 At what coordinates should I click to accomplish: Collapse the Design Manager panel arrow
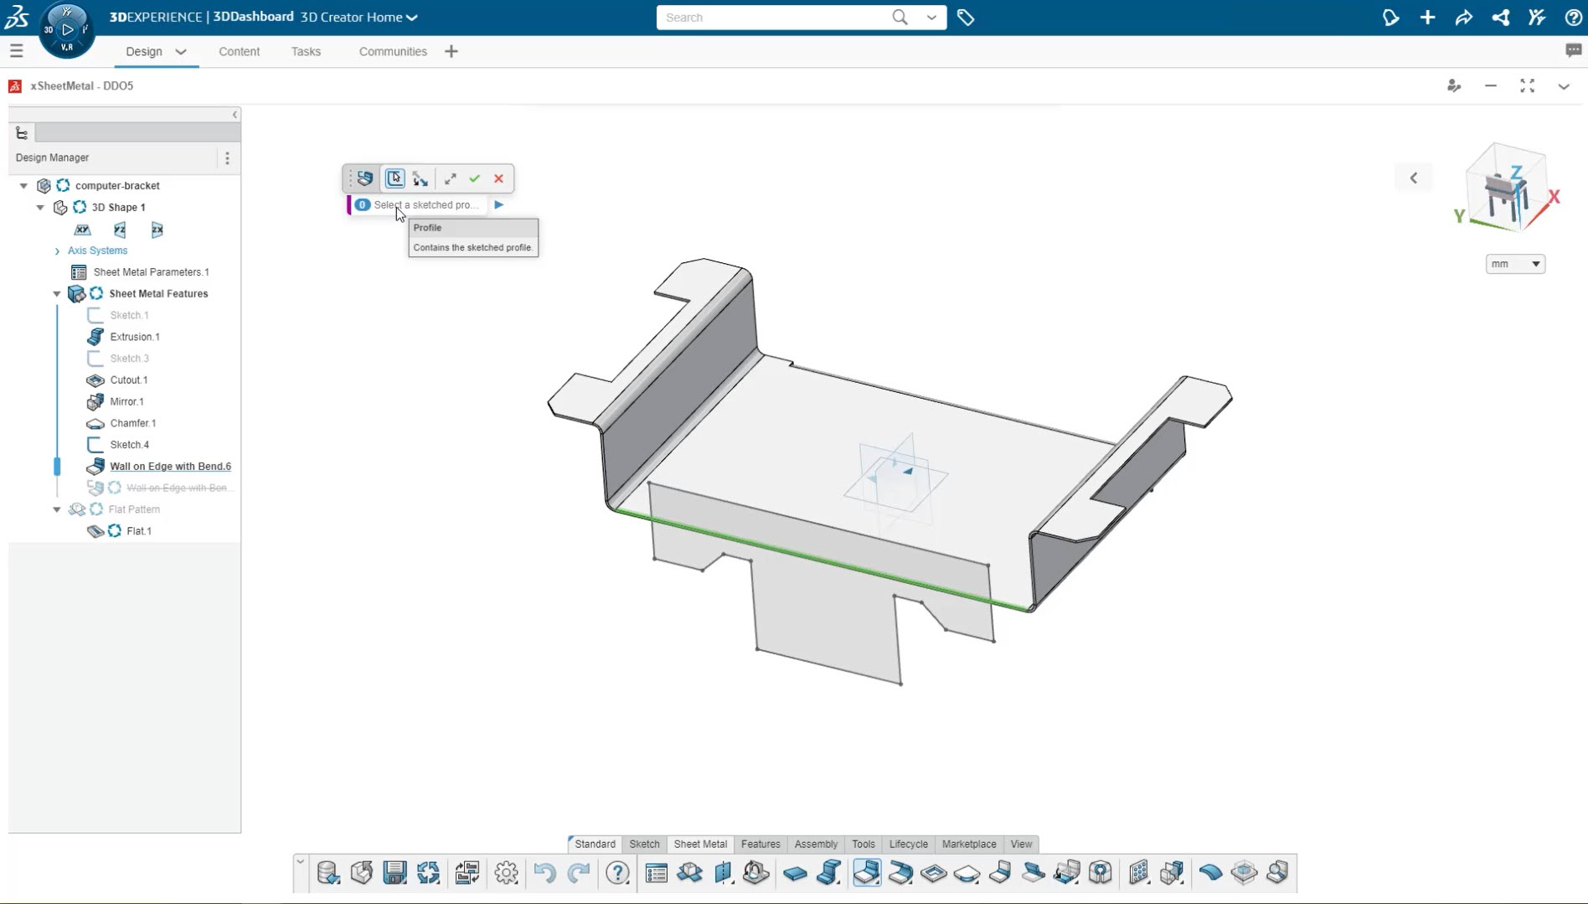tap(235, 115)
